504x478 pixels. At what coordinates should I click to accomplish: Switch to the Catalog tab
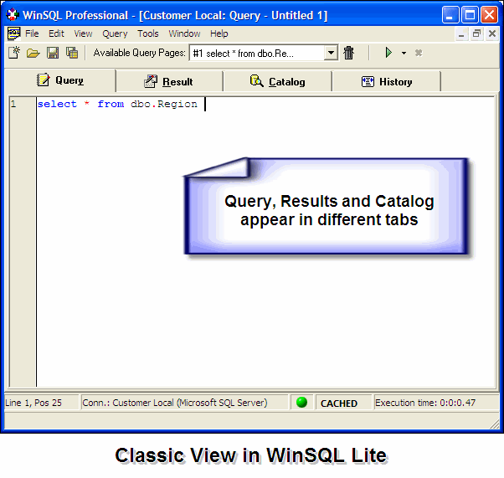(x=277, y=82)
